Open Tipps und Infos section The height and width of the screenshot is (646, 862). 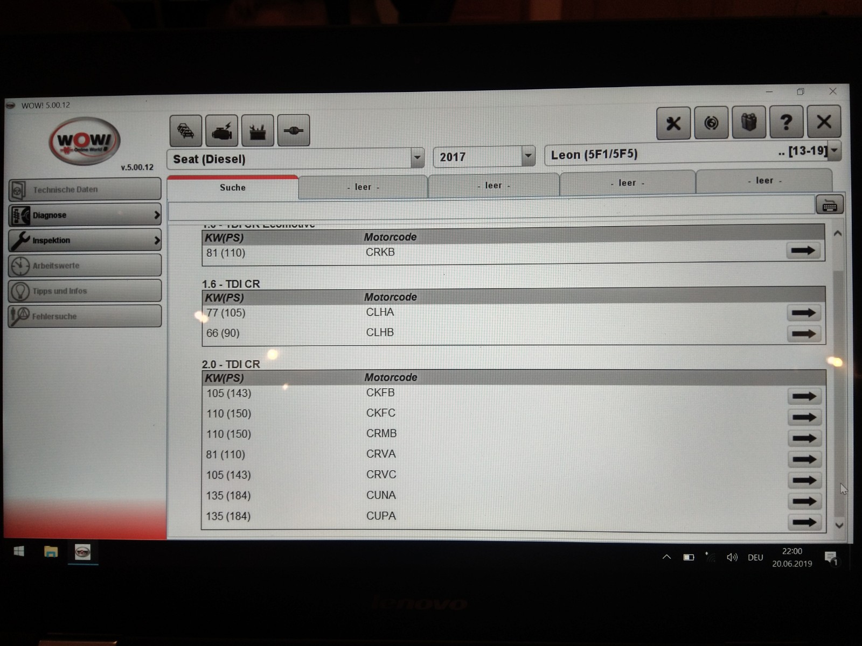(85, 291)
